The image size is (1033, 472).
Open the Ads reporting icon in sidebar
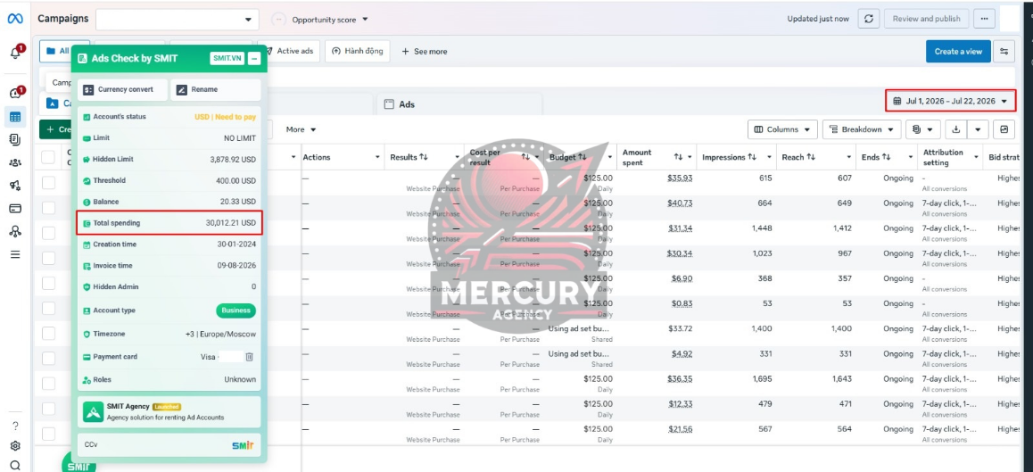(x=15, y=139)
